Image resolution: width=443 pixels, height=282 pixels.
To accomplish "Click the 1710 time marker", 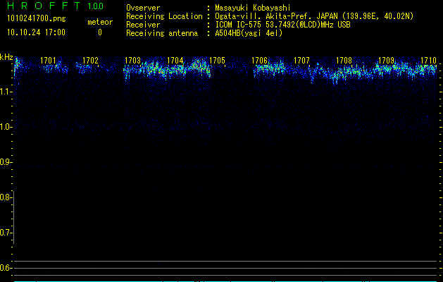I will click(428, 61).
